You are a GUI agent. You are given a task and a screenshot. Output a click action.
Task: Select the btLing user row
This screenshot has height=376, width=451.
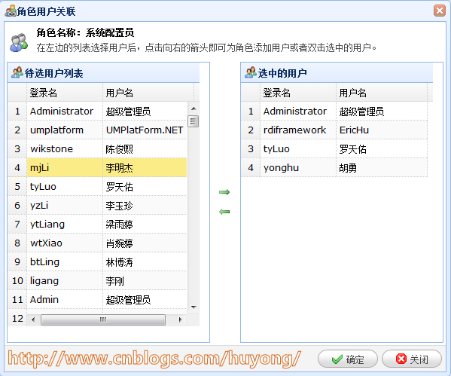click(98, 261)
